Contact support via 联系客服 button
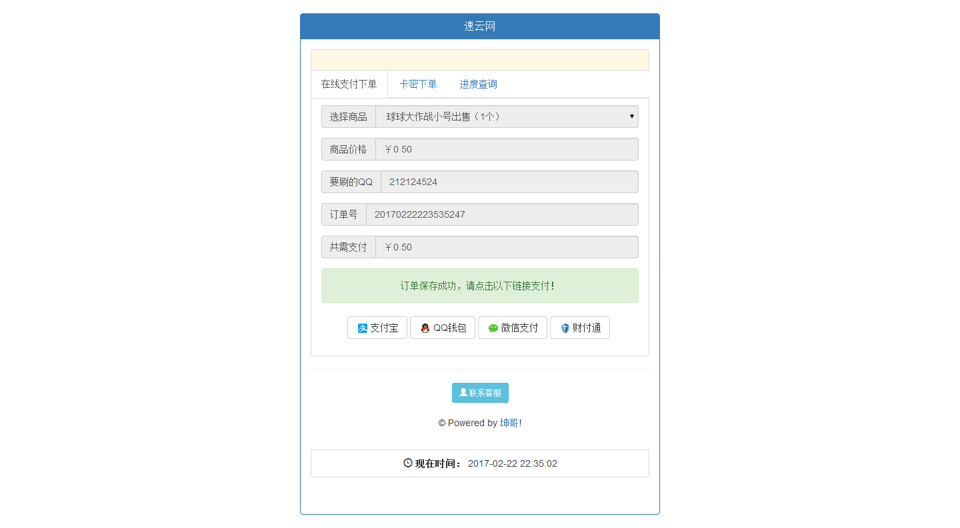This screenshot has width=960, height=528. (480, 393)
